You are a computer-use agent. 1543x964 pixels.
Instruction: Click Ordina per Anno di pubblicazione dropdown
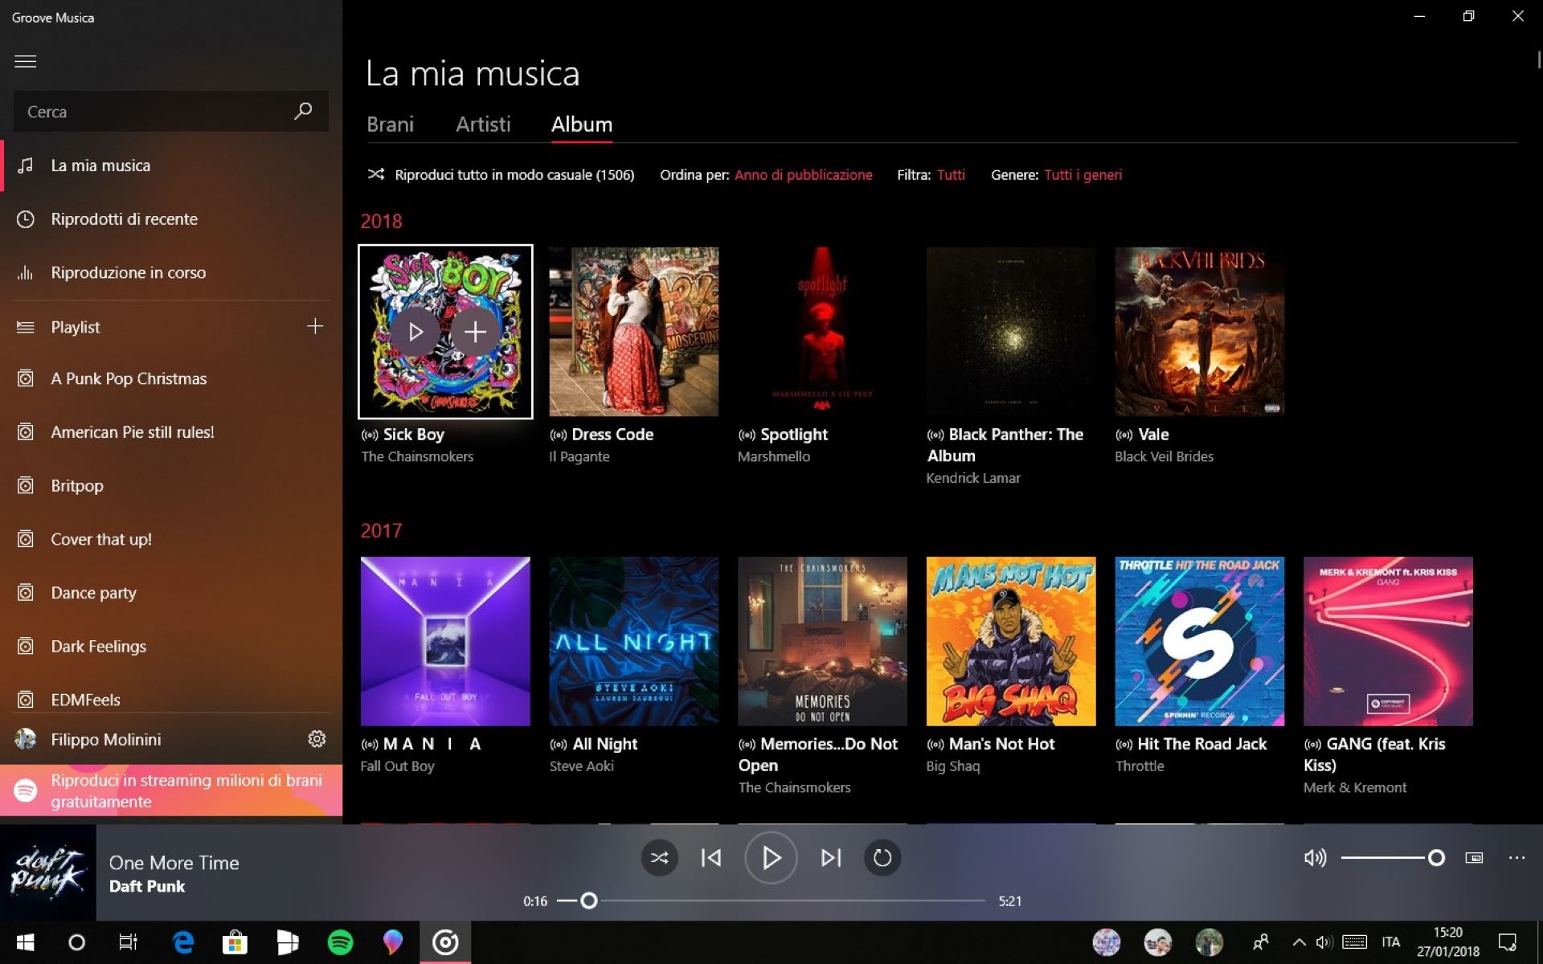(802, 174)
